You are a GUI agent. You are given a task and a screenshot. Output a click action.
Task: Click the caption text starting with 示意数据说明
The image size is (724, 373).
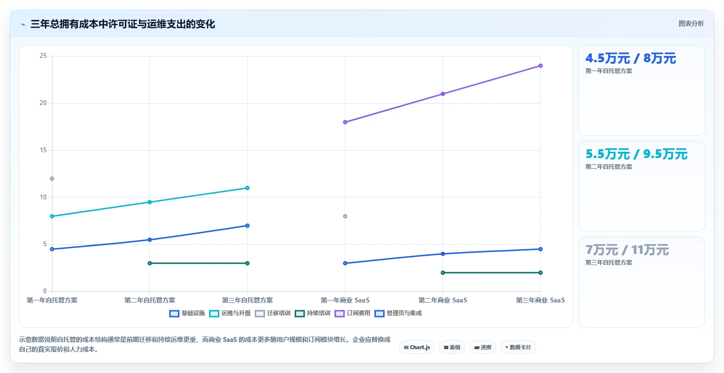pos(205,344)
